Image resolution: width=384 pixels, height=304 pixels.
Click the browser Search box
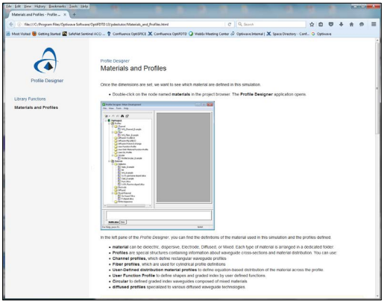(271, 25)
